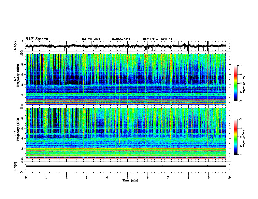Click the ch.2 spectrogram color scale bar

pos(236,137)
